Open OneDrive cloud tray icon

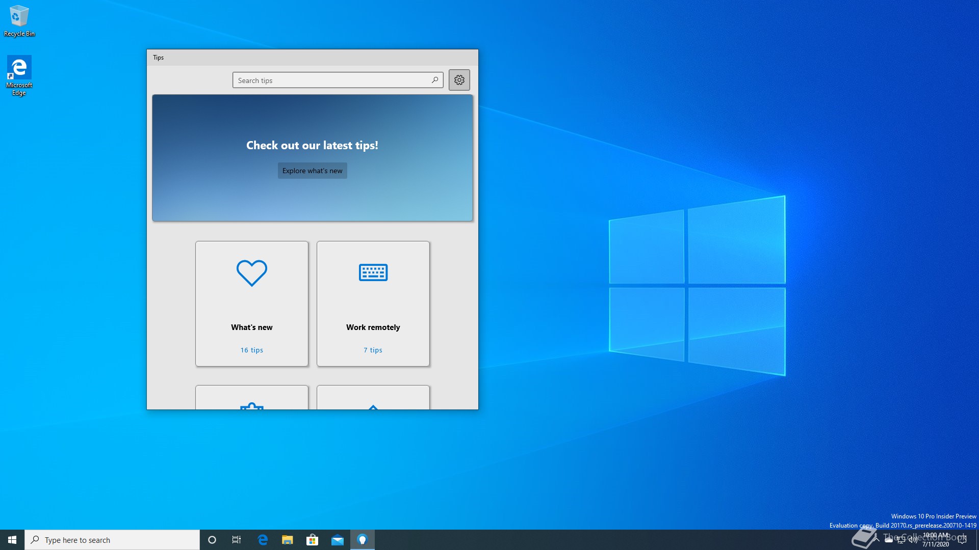[x=889, y=540]
